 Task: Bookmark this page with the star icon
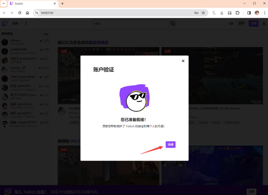tap(203, 13)
